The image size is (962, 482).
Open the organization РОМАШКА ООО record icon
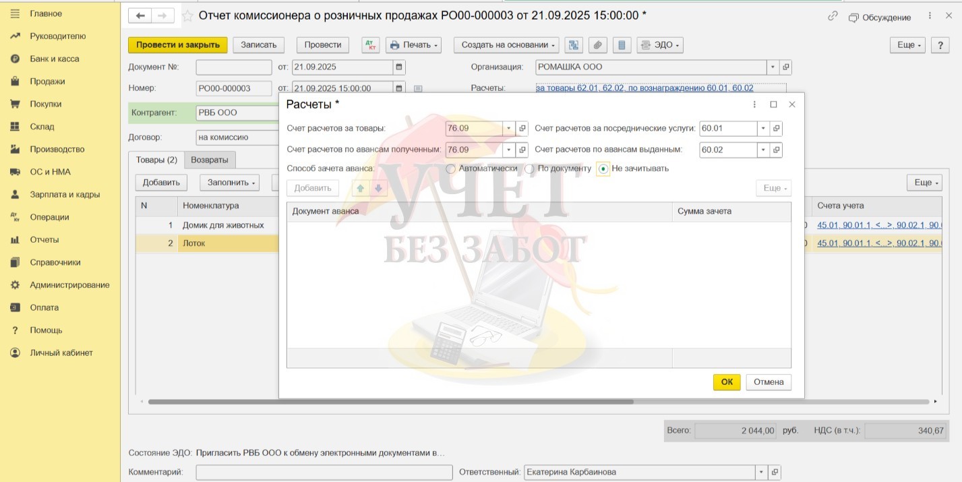pyautogui.click(x=786, y=67)
